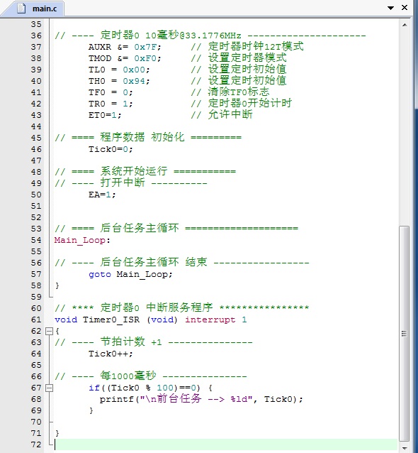Click the TL0 = 0x00 statement
Viewport: 418px width, 453px height.
pos(119,70)
